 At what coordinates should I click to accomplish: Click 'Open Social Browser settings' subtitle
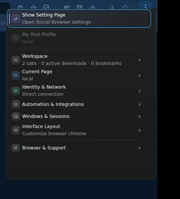pyautogui.click(x=56, y=22)
